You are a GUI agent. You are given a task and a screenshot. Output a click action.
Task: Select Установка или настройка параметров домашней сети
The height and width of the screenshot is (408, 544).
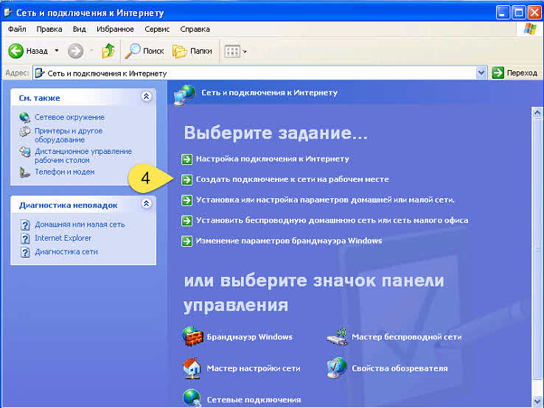tap(325, 200)
